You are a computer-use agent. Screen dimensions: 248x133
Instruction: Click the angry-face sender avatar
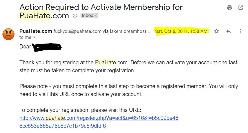pyautogui.click(x=8, y=34)
